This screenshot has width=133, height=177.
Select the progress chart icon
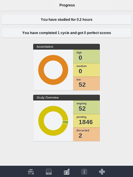[x=66, y=172]
